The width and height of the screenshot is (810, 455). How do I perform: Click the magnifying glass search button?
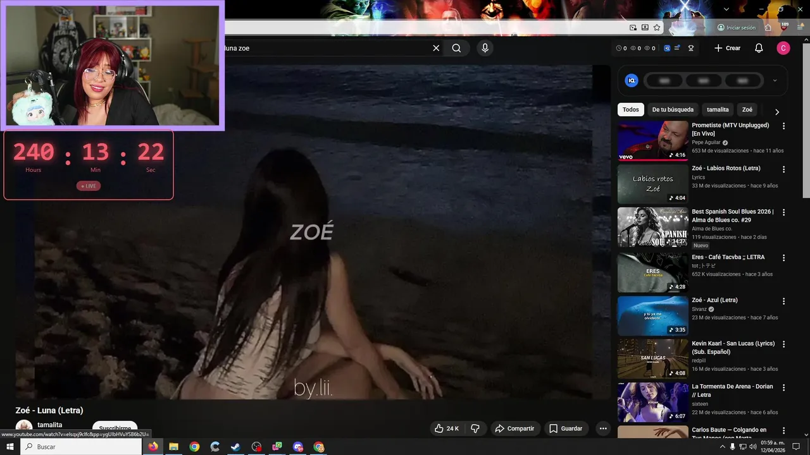click(456, 48)
